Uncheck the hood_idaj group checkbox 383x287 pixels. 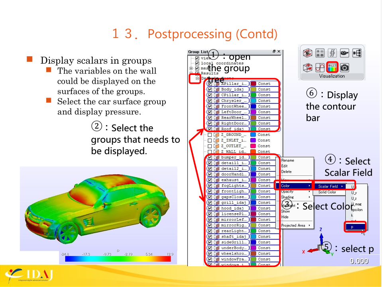pyautogui.click(x=210, y=208)
